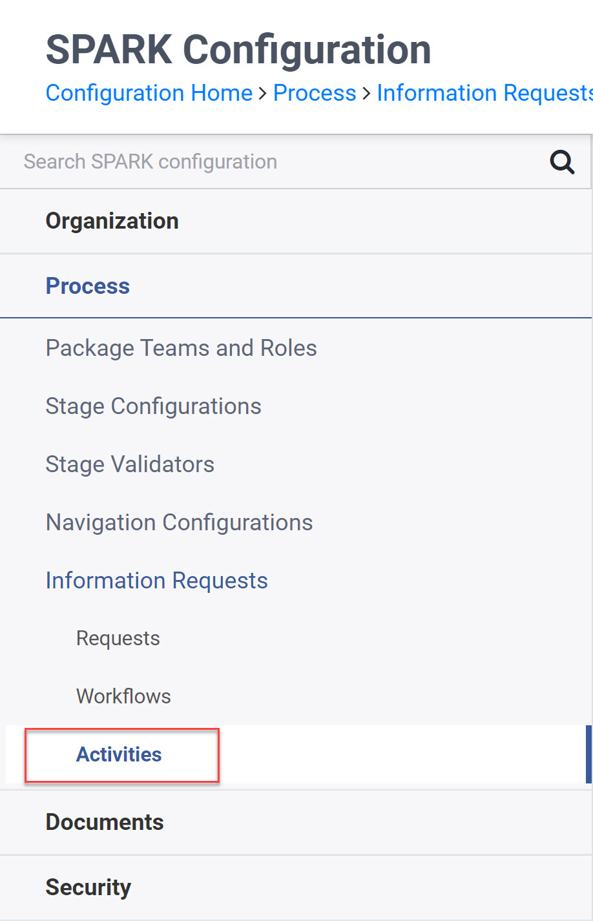Image resolution: width=593 pixels, height=921 pixels.
Task: Open Package Teams and Roles
Action: click(182, 348)
